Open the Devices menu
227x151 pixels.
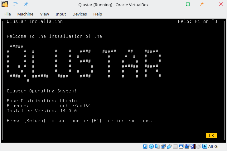[x=80, y=14]
